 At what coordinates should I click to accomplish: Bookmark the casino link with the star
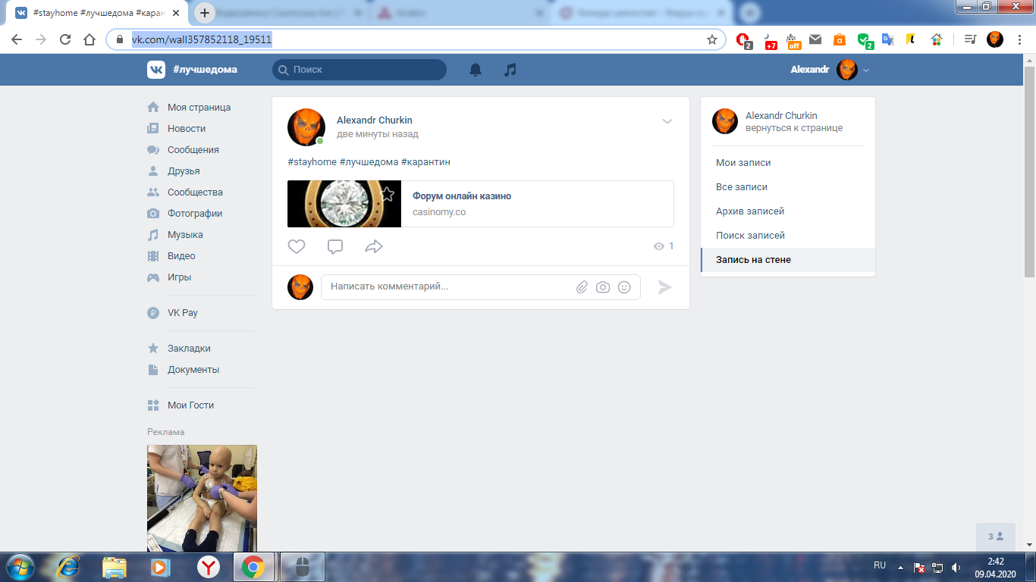pos(388,194)
